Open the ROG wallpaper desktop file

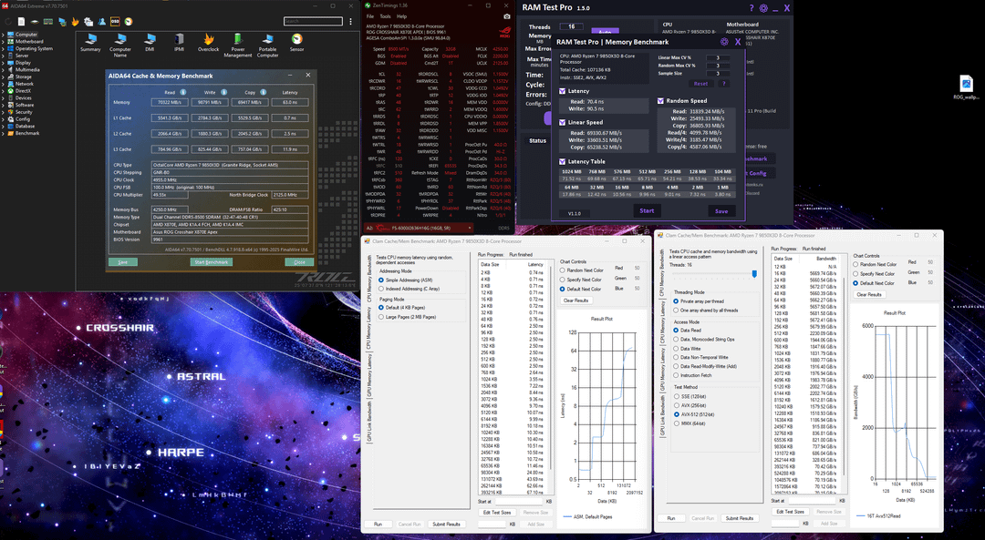(965, 82)
